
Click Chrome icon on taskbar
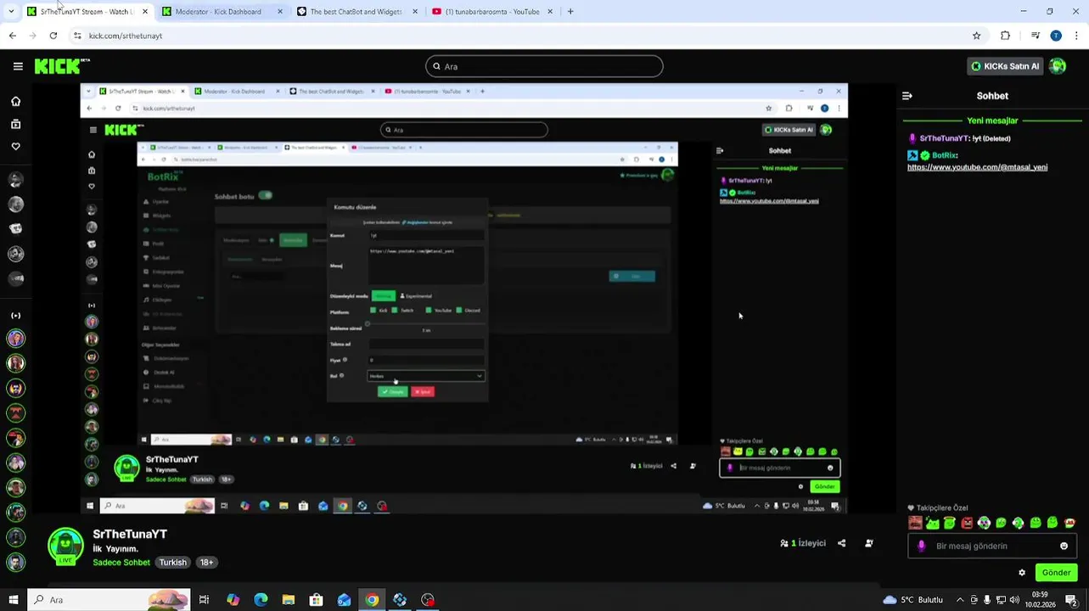372,600
